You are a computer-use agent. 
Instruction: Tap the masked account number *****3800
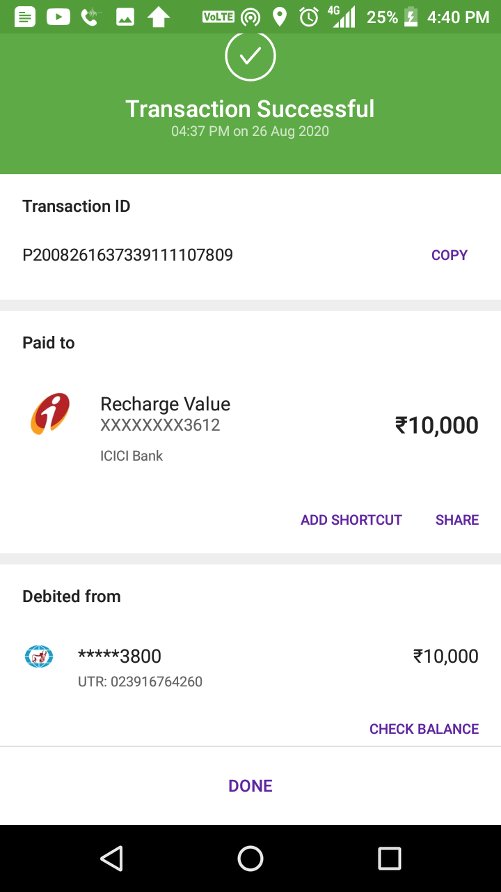[x=120, y=656]
